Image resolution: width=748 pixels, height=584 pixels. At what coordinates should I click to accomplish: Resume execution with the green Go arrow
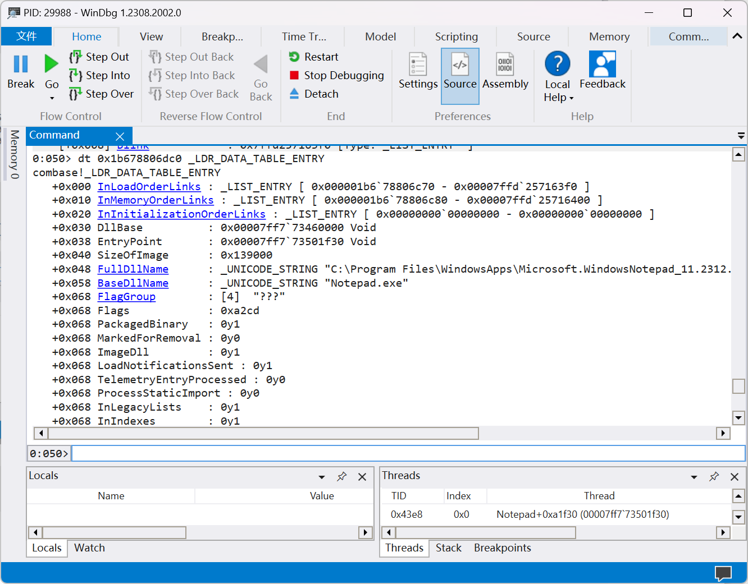pos(51,63)
